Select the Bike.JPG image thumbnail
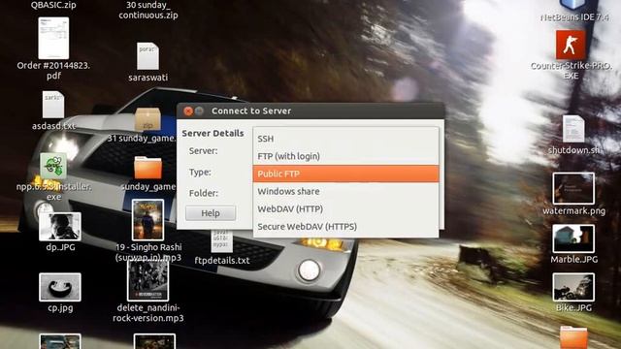621x349 pixels. pyautogui.click(x=573, y=287)
